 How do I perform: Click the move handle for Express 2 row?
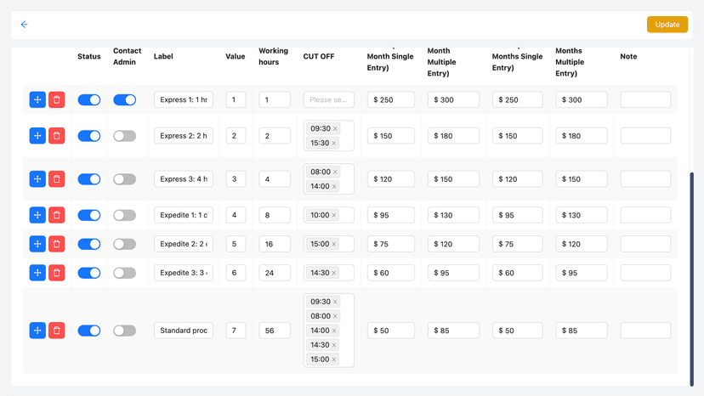37,136
